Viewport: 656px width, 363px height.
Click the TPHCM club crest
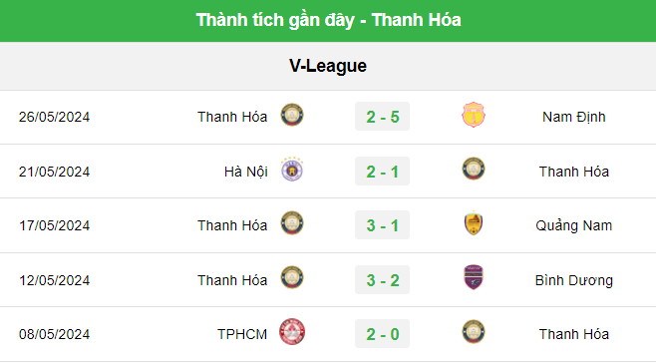point(292,332)
